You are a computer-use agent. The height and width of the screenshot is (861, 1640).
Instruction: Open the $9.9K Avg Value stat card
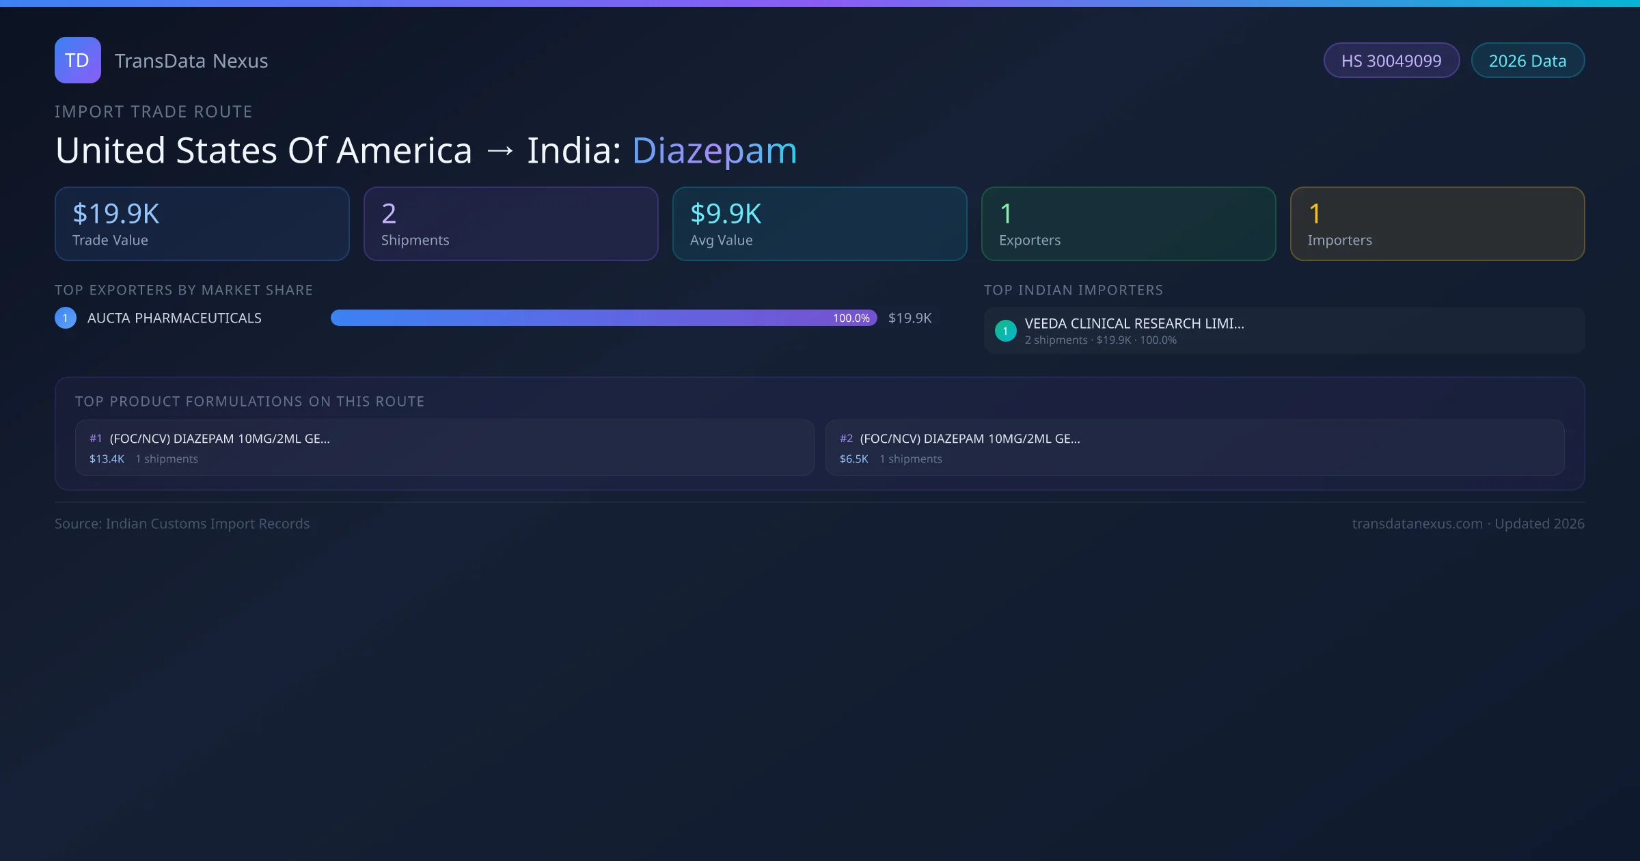(x=819, y=223)
